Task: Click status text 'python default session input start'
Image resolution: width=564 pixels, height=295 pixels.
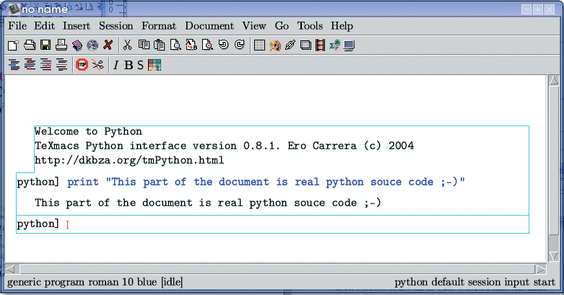Action: tap(474, 283)
